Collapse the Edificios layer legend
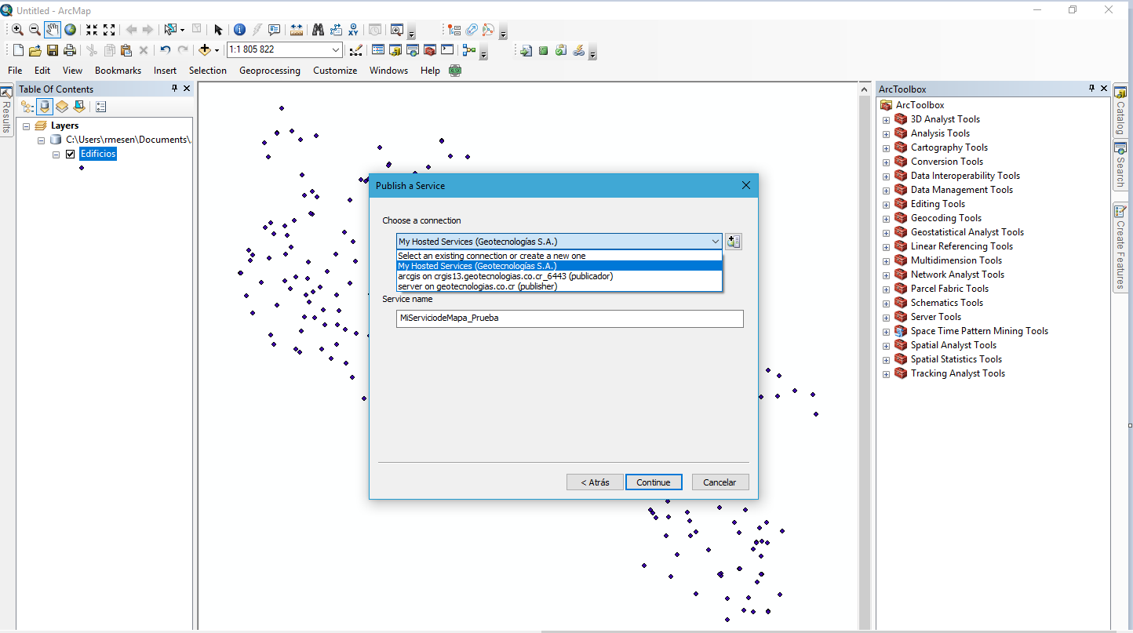Viewport: 1133px width, 633px height. point(56,154)
